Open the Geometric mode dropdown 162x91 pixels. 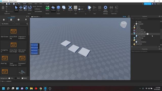(x=40, y=6)
